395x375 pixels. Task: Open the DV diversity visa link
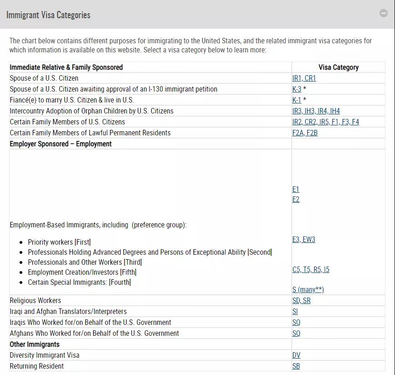(x=296, y=355)
